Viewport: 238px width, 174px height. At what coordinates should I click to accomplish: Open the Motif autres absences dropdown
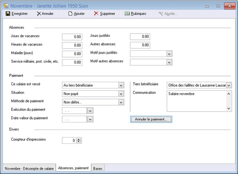(169, 62)
